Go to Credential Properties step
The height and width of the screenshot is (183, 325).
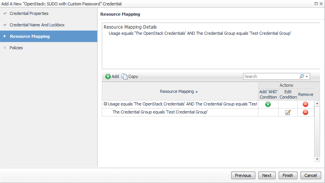29,13
